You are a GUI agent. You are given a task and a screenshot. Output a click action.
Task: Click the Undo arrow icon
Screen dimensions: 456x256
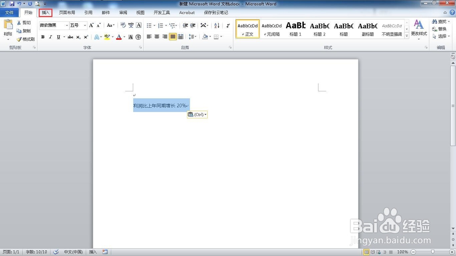tap(19, 4)
